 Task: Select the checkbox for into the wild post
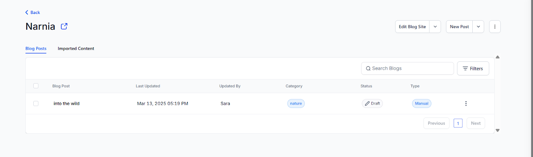[x=36, y=104]
